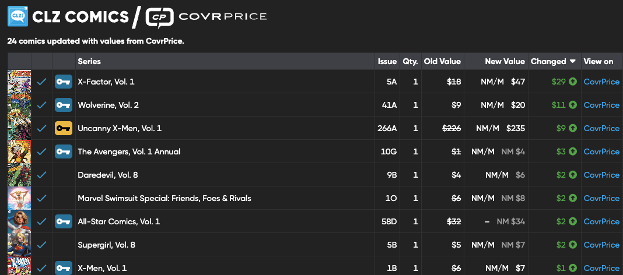Click the Old Value column header
Image resolution: width=623 pixels, height=275 pixels.
[x=442, y=62]
